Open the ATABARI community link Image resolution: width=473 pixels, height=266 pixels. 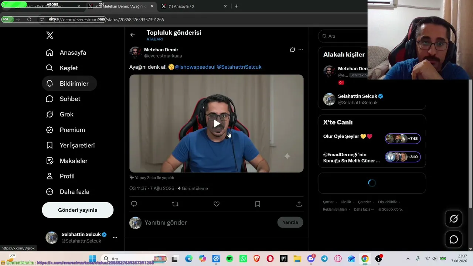(x=154, y=39)
